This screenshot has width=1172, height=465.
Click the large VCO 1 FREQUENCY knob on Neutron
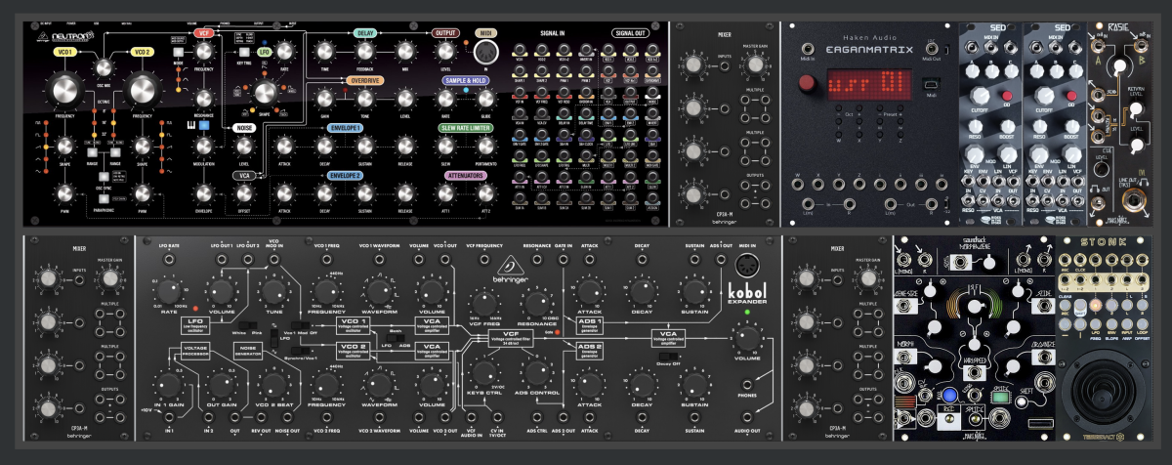click(65, 91)
